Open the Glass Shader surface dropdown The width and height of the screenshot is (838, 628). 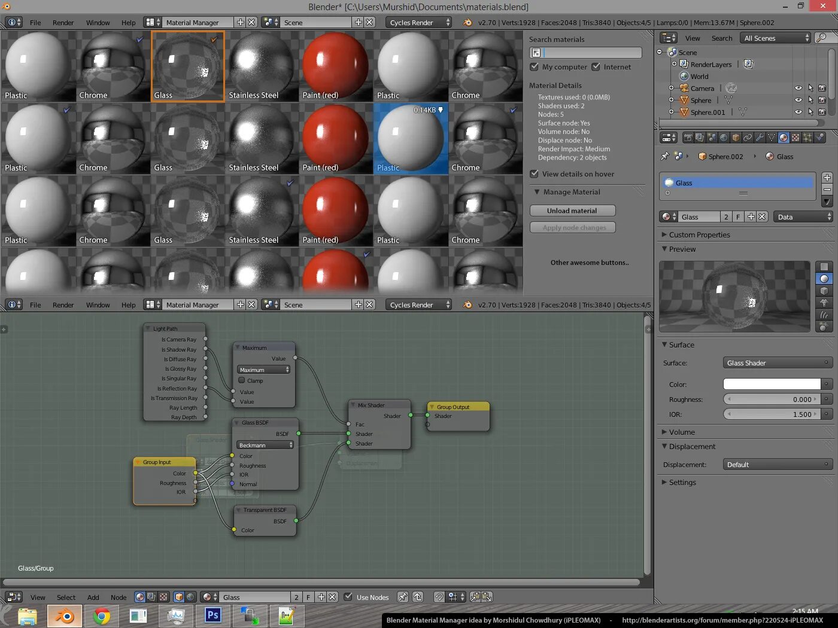click(778, 363)
